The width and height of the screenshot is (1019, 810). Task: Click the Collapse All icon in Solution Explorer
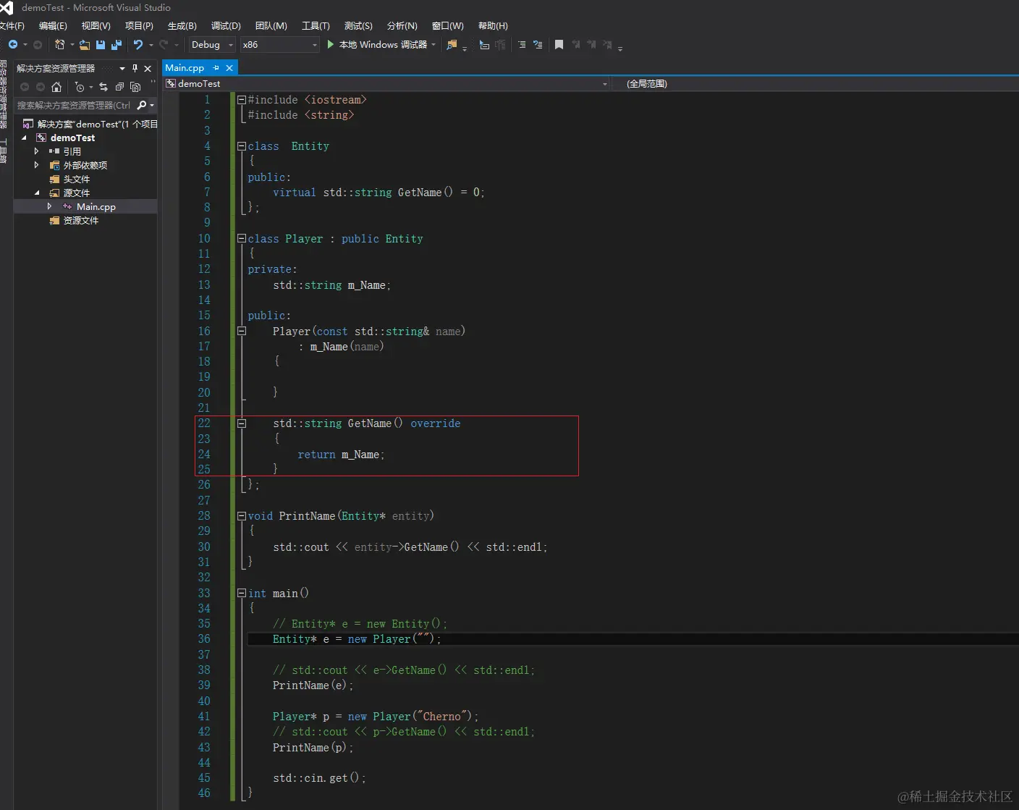(119, 87)
